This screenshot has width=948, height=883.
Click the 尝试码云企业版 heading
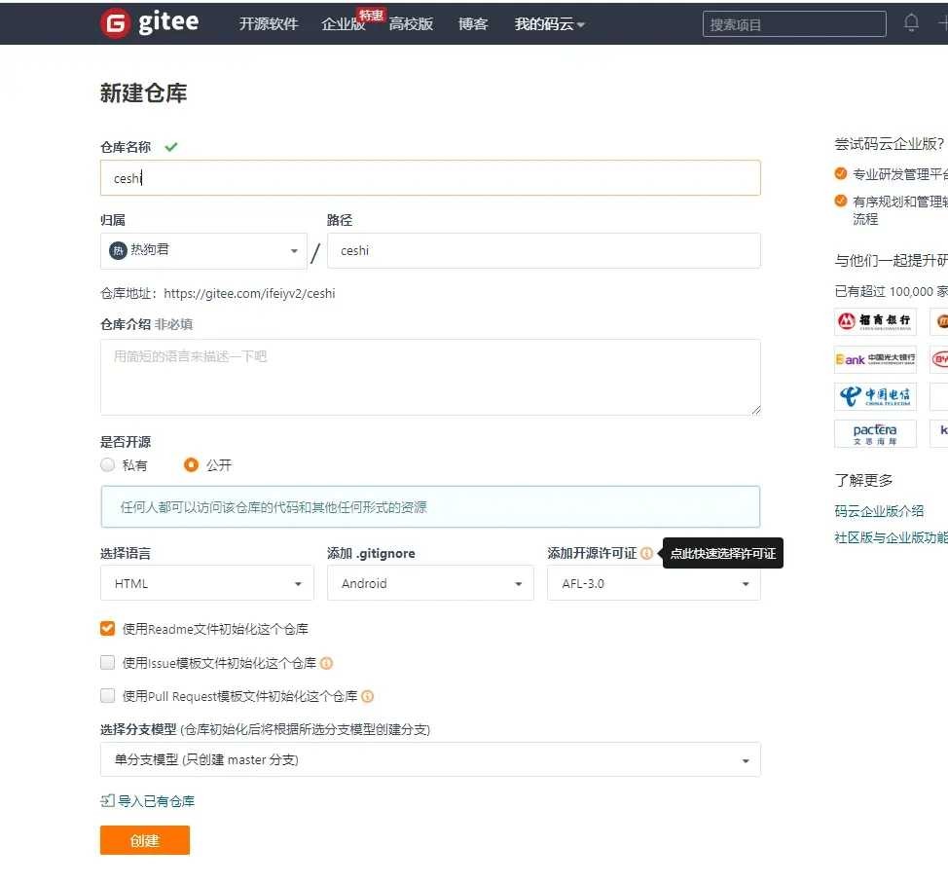point(890,144)
